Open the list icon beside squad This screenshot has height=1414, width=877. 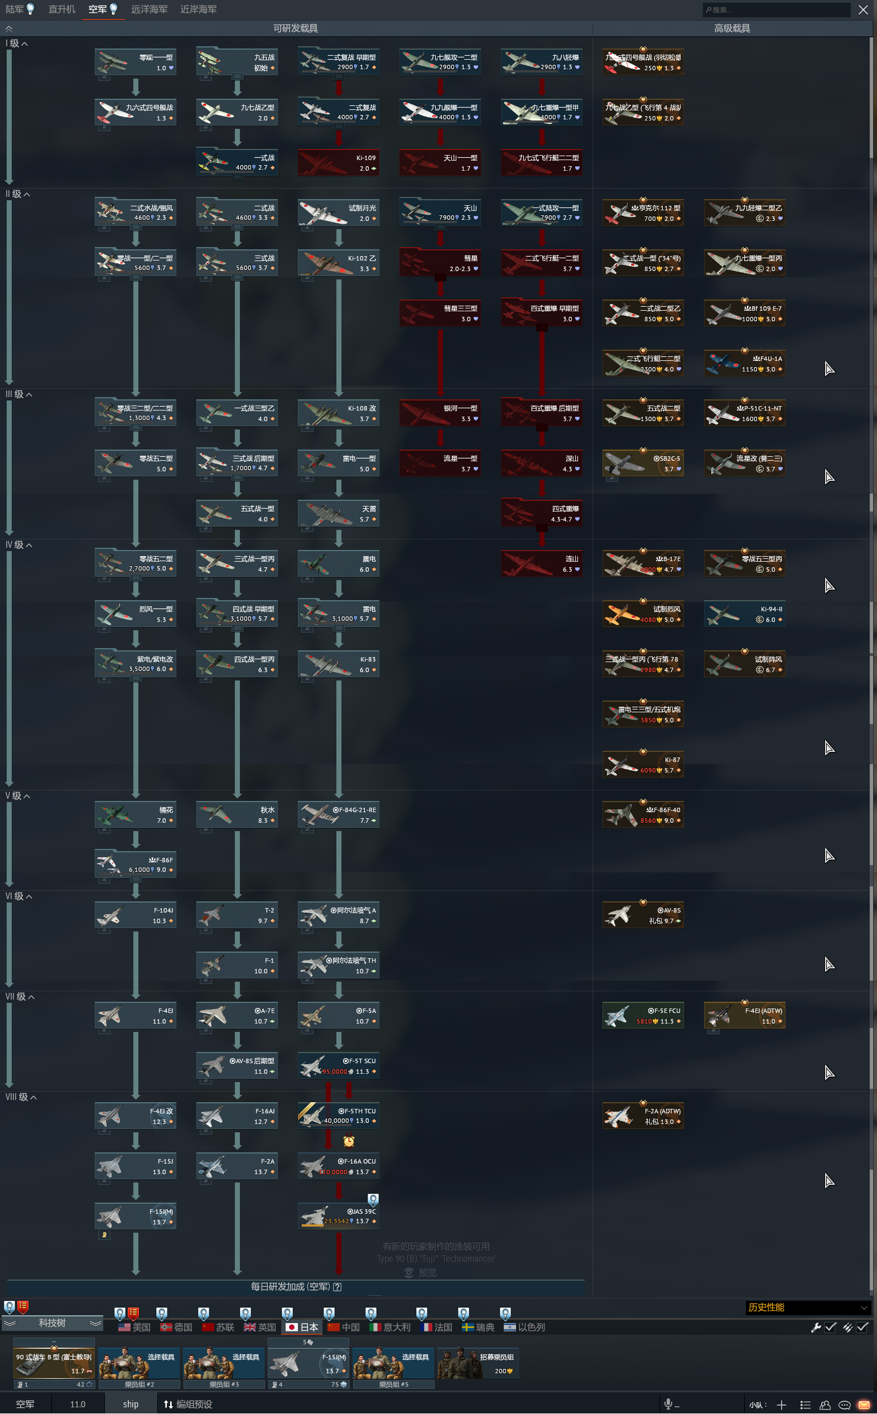pos(805,1405)
